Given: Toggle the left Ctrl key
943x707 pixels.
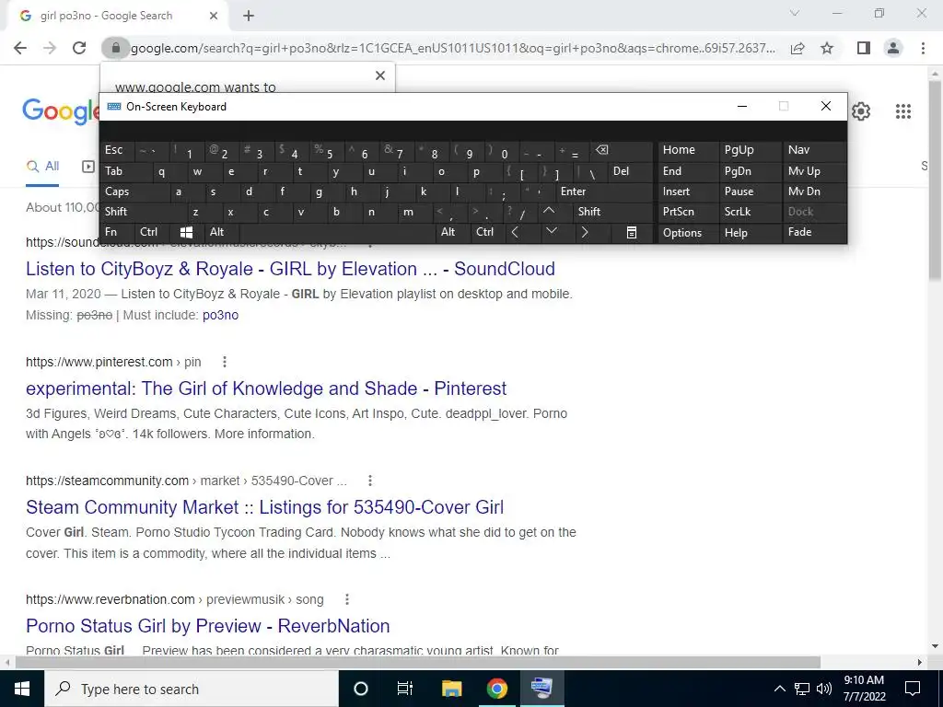Looking at the screenshot, I should (x=153, y=232).
